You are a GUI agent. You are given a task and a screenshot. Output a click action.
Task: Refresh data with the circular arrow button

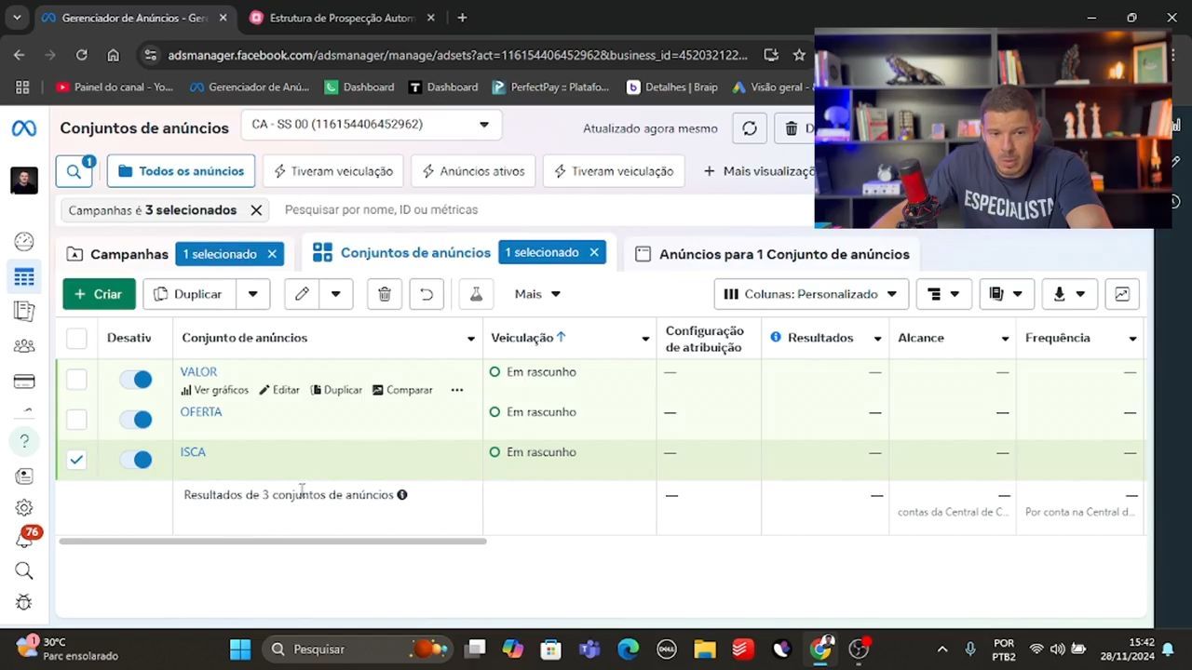[x=750, y=128]
